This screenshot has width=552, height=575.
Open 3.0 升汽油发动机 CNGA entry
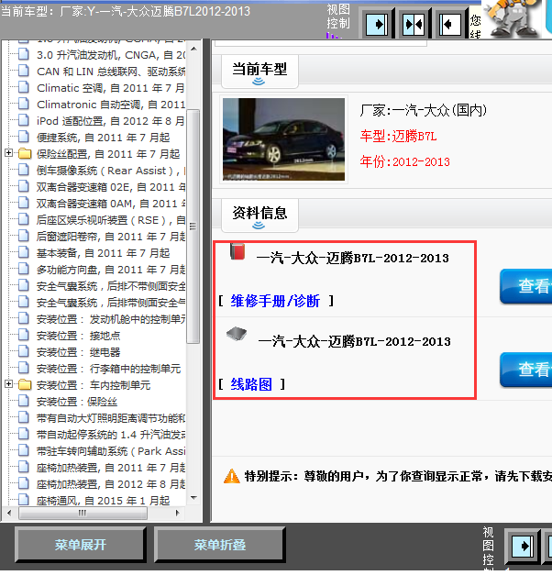click(111, 55)
